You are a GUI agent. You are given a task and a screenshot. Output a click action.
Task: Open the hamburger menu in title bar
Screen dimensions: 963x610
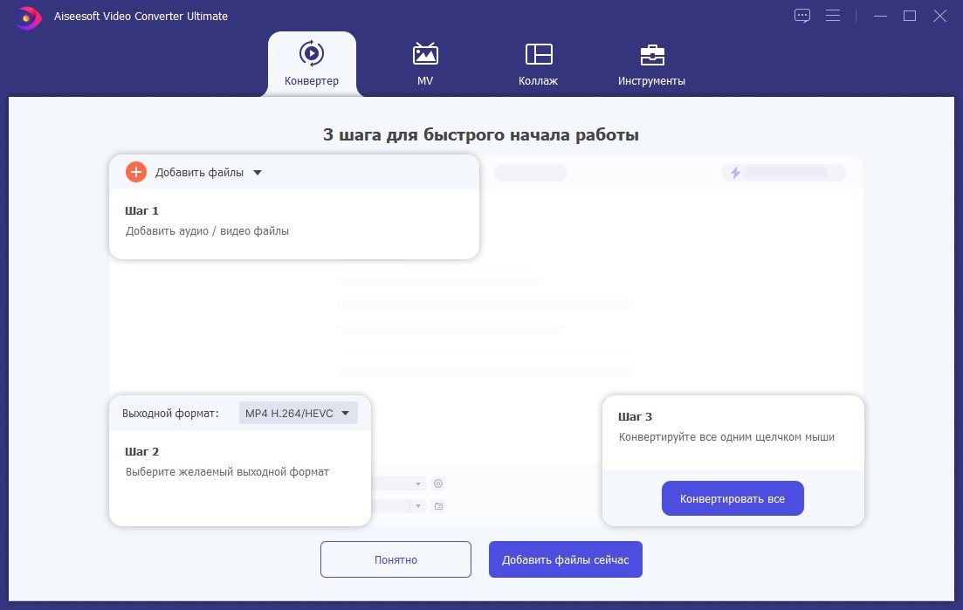pyautogui.click(x=832, y=16)
